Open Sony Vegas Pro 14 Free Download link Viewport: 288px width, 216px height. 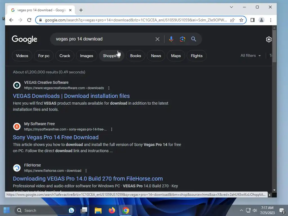point(56,137)
